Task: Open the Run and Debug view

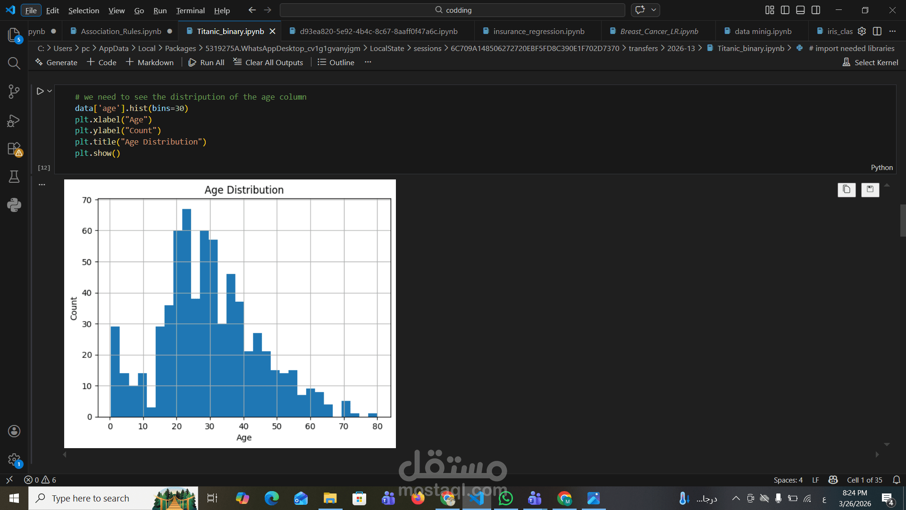Action: (x=14, y=121)
